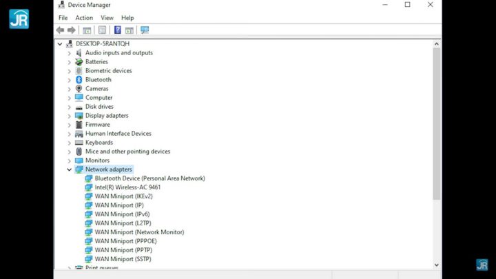Click the Batteries category icon
The height and width of the screenshot is (279, 496).
click(x=79, y=62)
